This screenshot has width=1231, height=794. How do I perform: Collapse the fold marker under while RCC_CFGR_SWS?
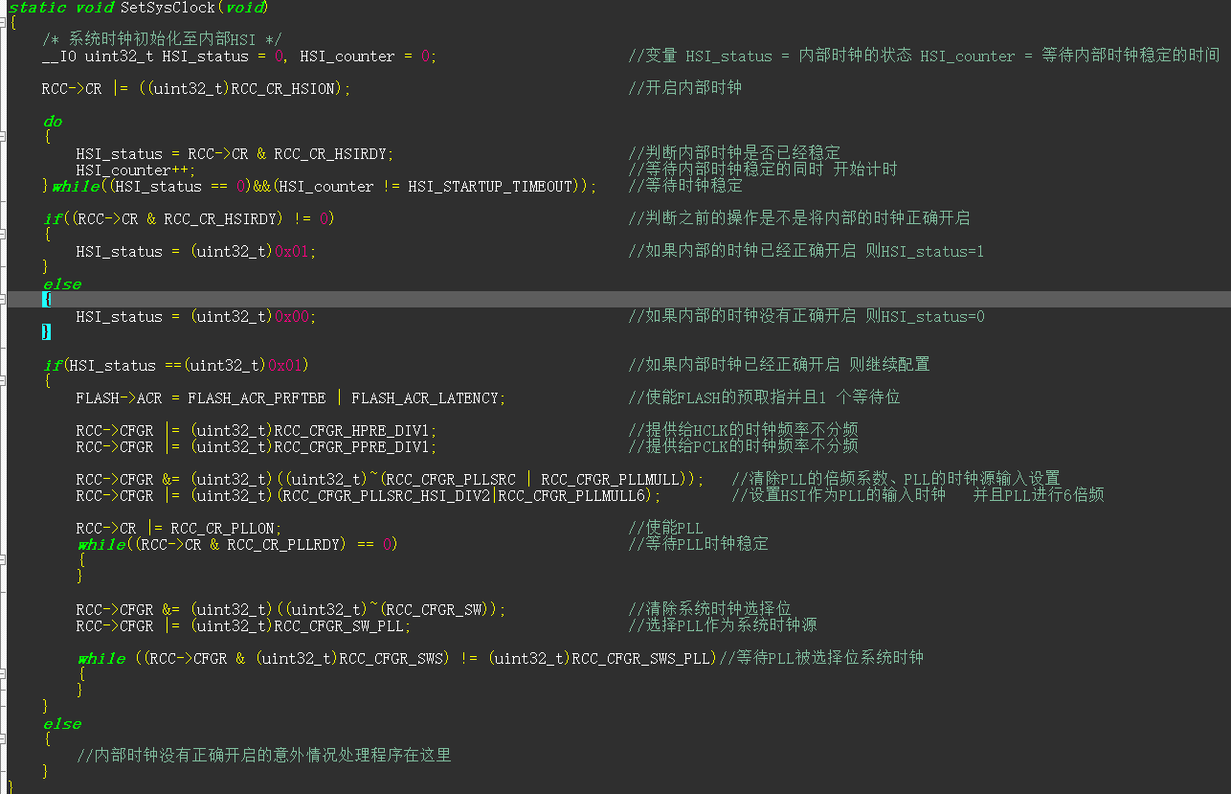pos(3,674)
